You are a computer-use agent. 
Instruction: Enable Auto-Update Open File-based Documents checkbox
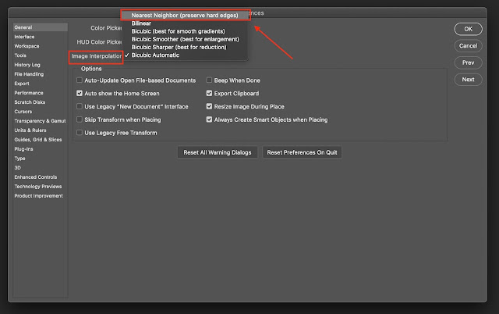point(80,80)
